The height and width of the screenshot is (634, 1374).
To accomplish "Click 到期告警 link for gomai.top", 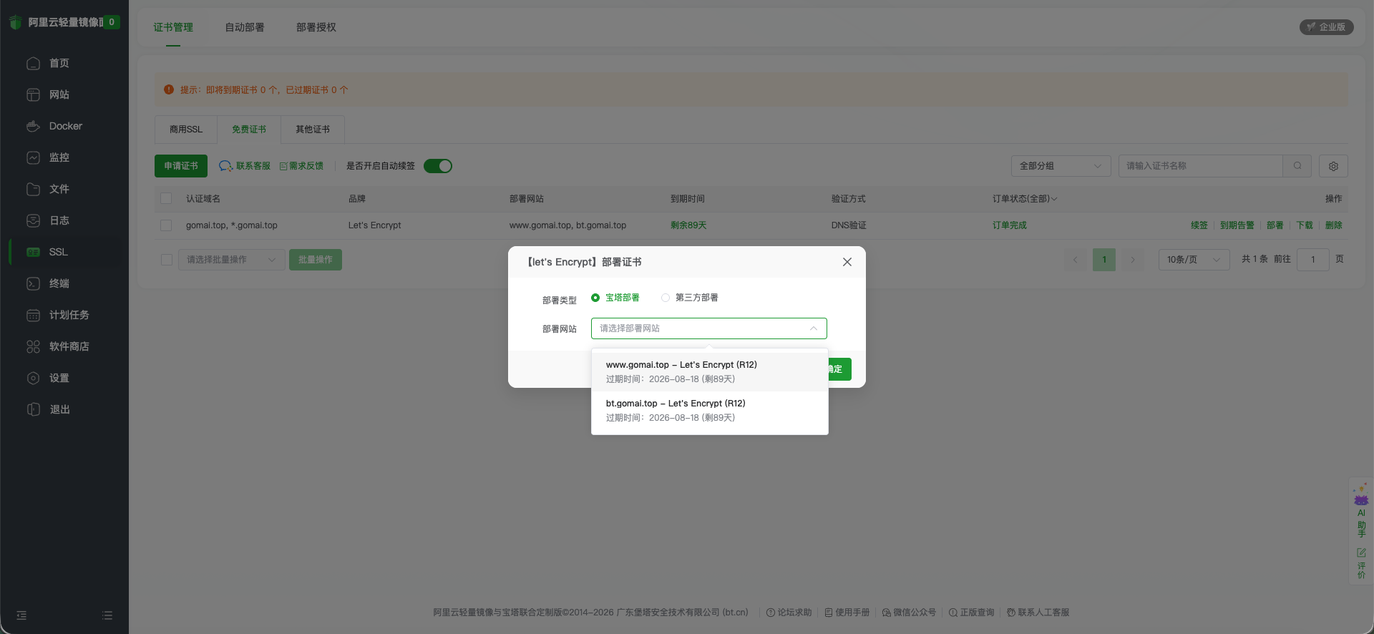I will pyautogui.click(x=1237, y=225).
